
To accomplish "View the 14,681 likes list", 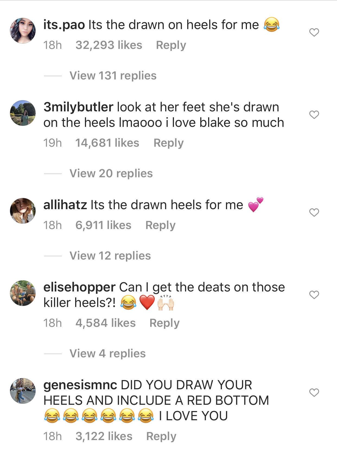I will 107,143.
